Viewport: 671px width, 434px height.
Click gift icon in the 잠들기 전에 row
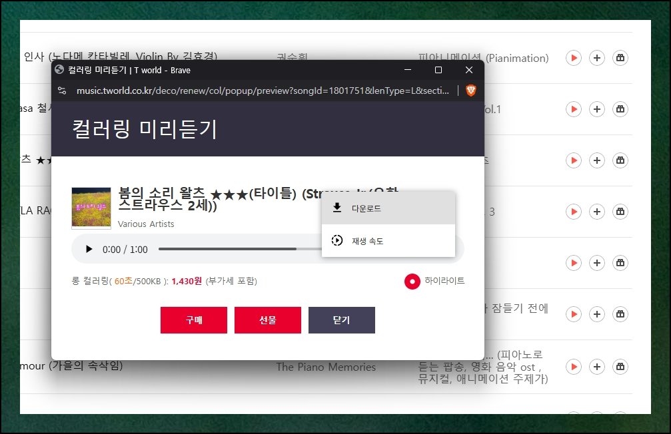pyautogui.click(x=620, y=314)
